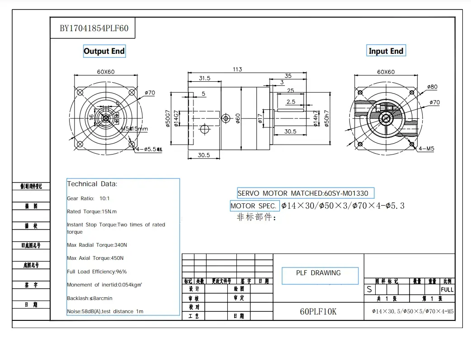Click the 60X60 dimension above output end
This screenshot has width=471, height=338.
(106, 72)
